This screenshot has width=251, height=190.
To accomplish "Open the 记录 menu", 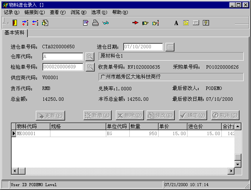I will pos(12,12).
